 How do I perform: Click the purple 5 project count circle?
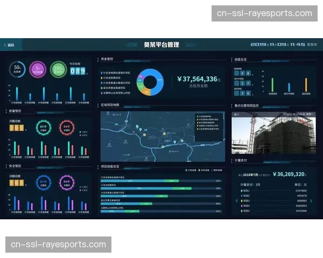pyautogui.click(x=38, y=69)
